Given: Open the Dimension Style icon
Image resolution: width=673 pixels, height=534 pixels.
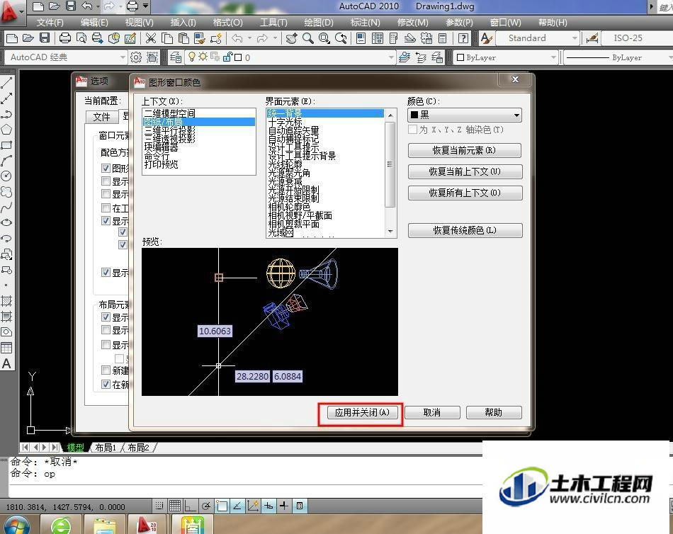Looking at the screenshot, I should click(x=592, y=38).
